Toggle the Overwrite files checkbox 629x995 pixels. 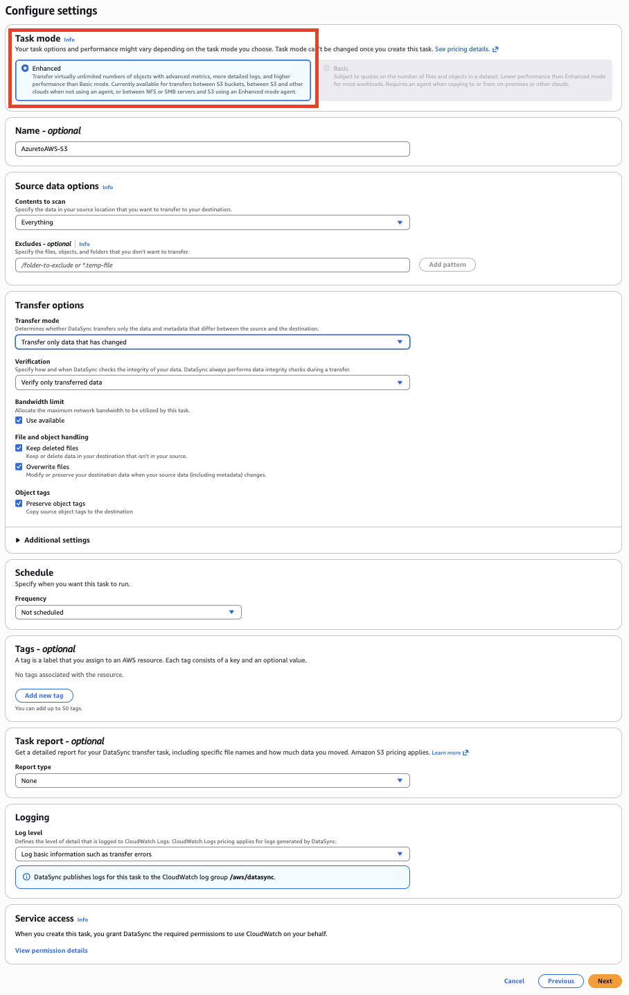[19, 467]
